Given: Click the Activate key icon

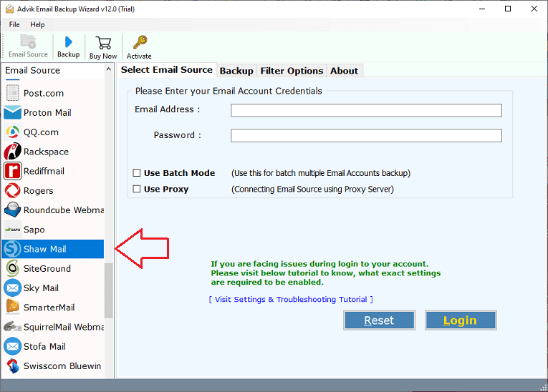Looking at the screenshot, I should click(x=140, y=43).
